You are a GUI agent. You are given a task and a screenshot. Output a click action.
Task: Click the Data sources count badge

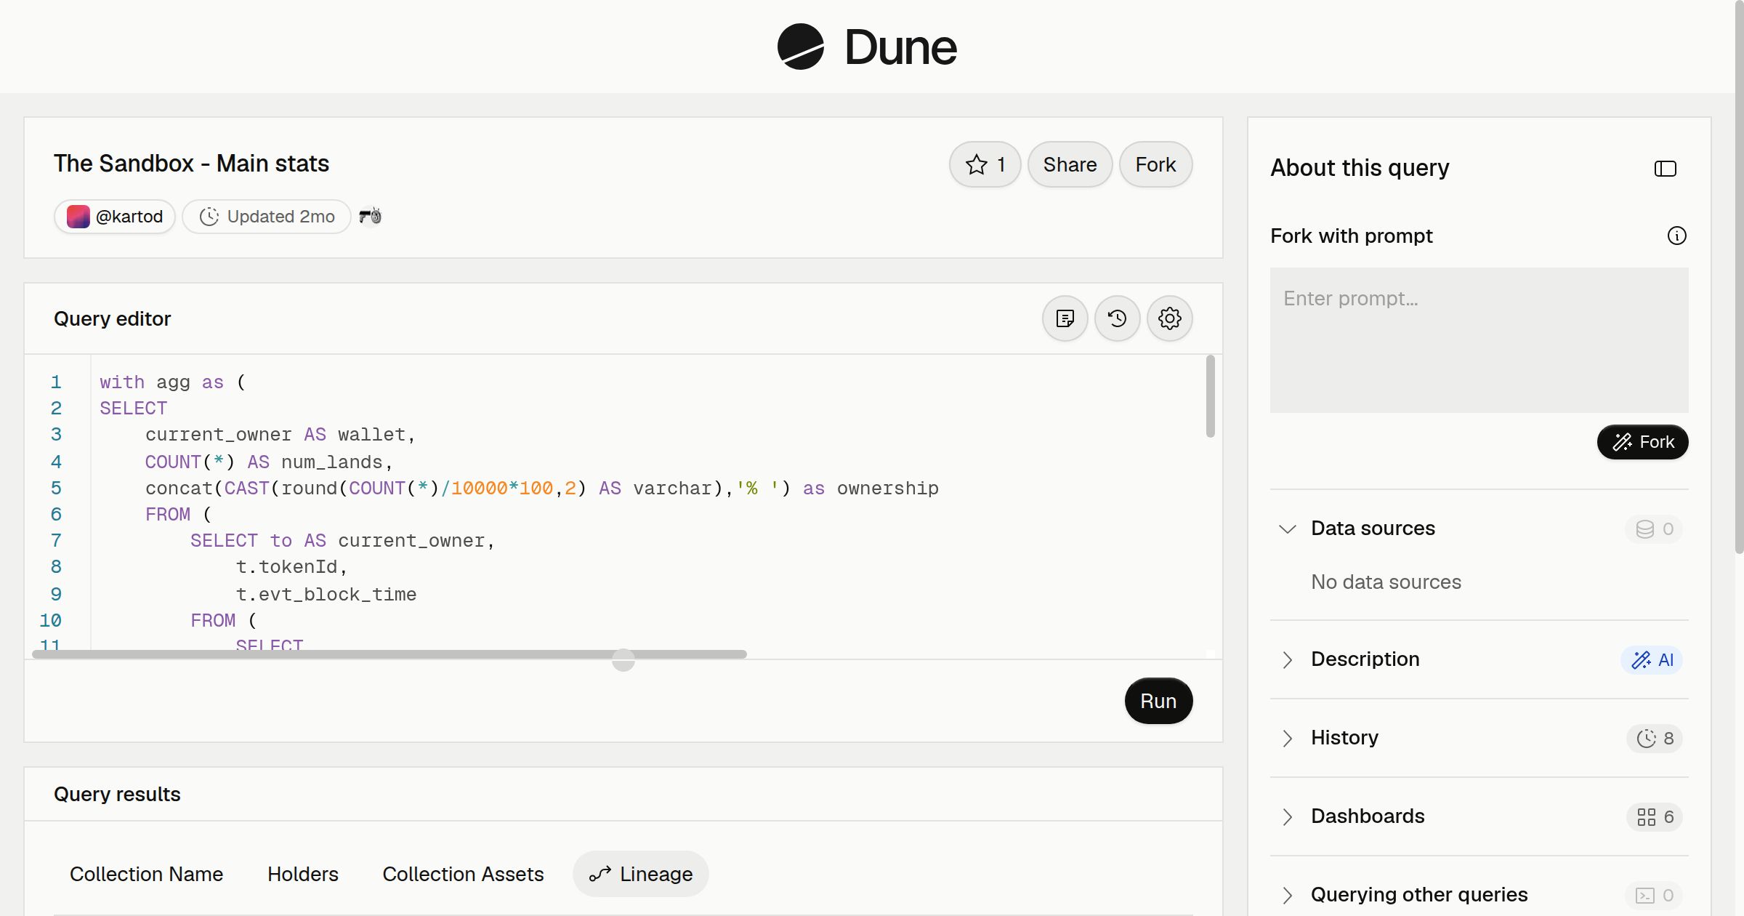pos(1654,529)
